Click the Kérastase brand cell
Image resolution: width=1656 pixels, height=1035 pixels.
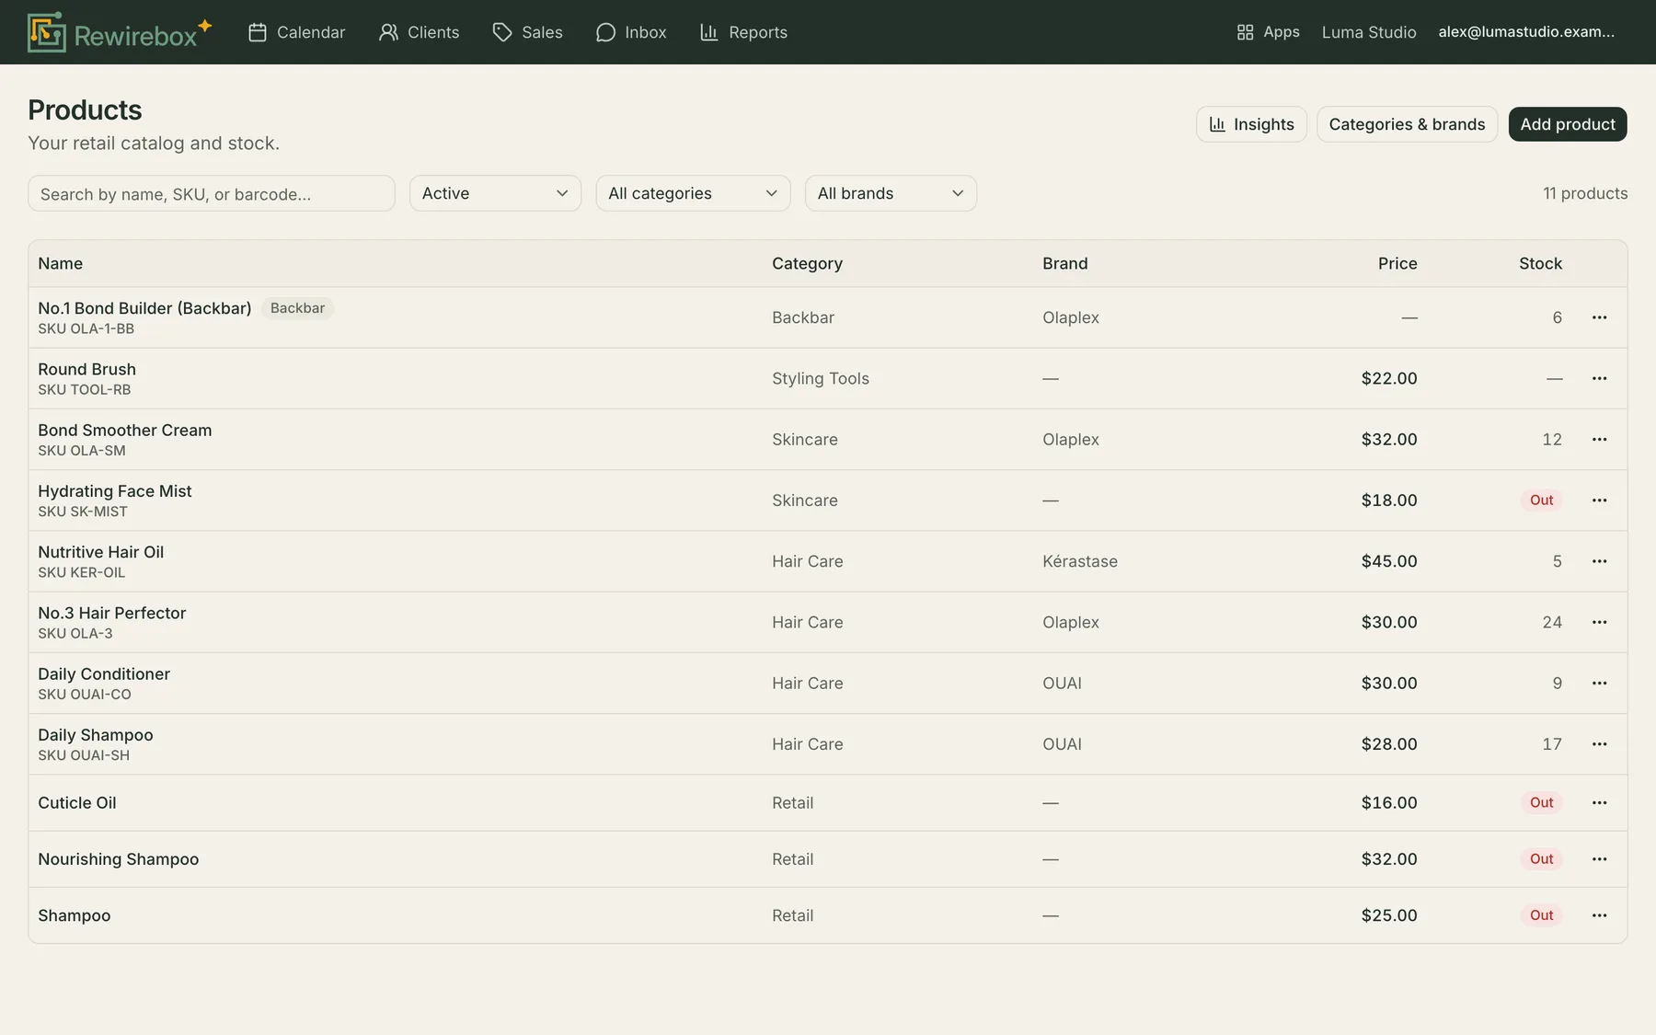click(x=1080, y=561)
